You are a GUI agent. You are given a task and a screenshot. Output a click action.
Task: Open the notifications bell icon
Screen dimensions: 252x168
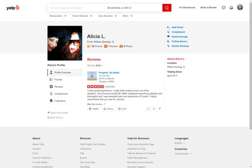(x=231, y=8)
